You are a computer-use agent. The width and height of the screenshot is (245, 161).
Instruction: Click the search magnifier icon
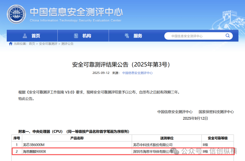[x=228, y=36]
